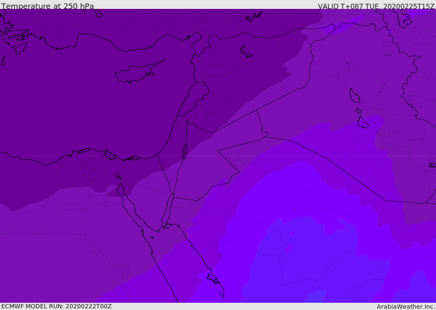436x310 pixels.
Task: Click on the Dead Sea outline
Action: pos(185,151)
